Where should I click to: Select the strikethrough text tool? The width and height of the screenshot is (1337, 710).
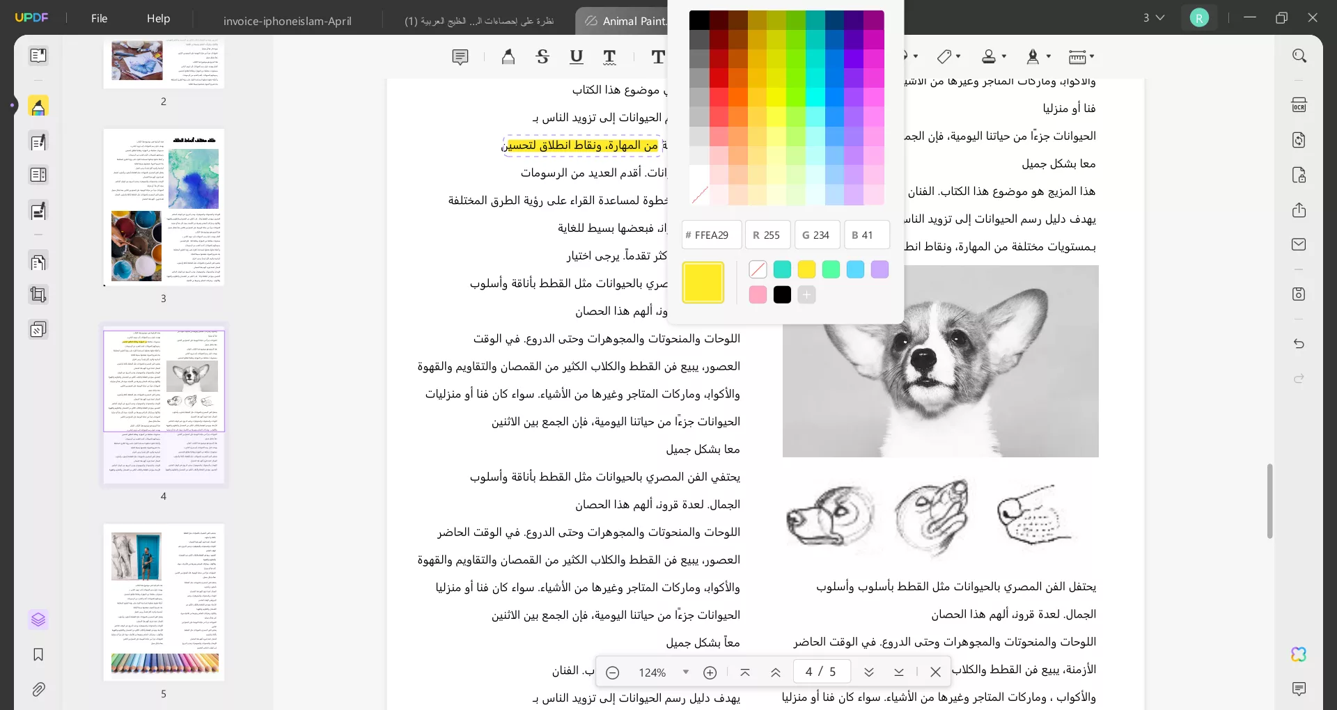click(542, 56)
